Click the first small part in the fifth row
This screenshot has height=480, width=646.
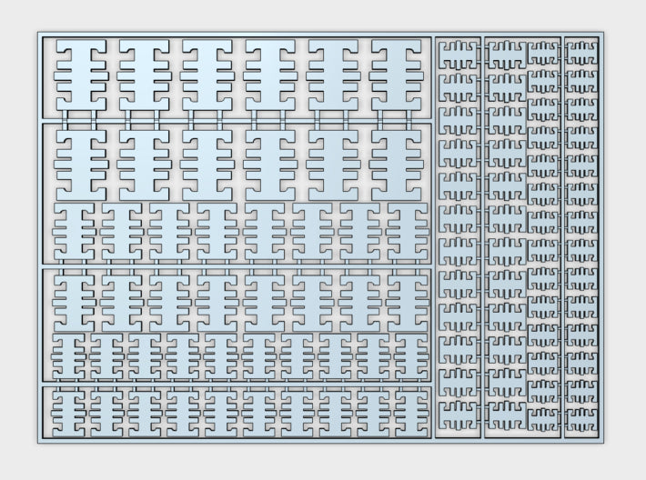click(x=69, y=356)
